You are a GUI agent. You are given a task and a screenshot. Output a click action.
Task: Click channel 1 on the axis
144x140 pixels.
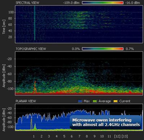34,136
